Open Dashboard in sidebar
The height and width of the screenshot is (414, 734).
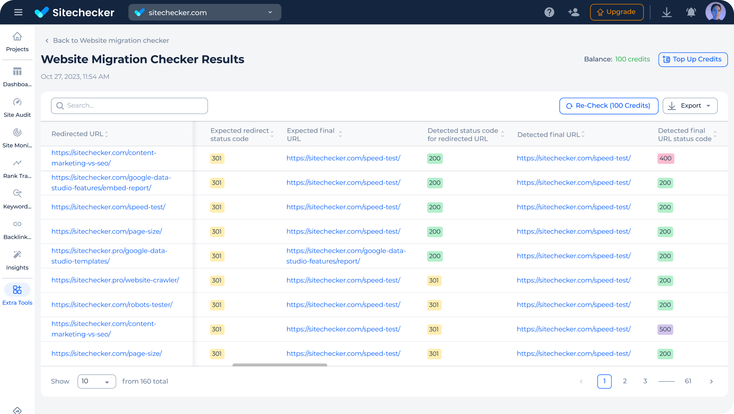click(17, 77)
